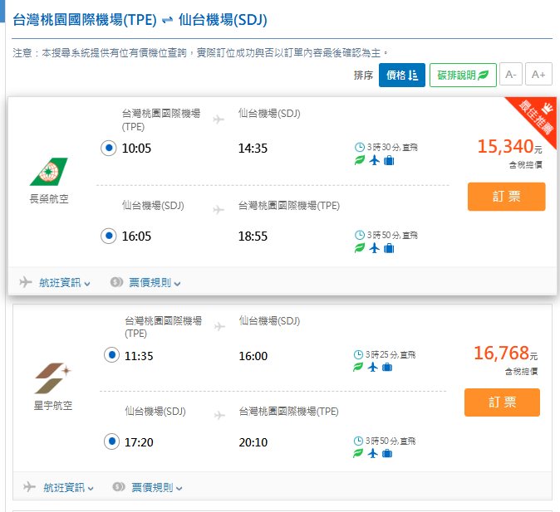Select the 16:05 EVA Air return flight
Image resolution: width=560 pixels, height=512 pixels.
tap(108, 236)
